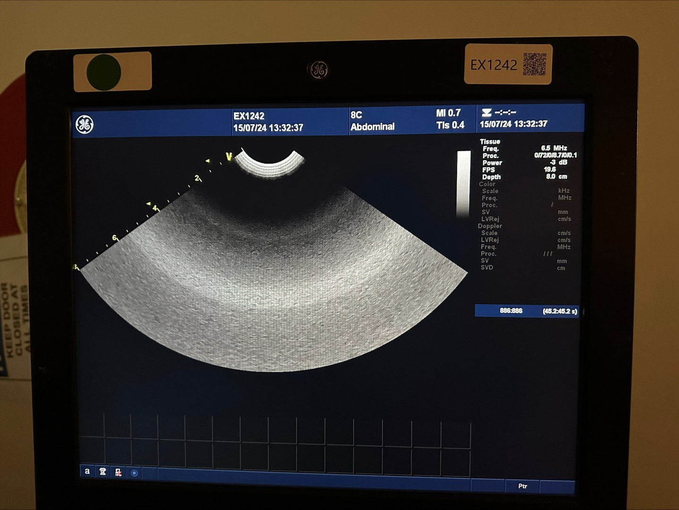
Task: Click the focal zone arrow near depth 4
Action: coord(149,204)
